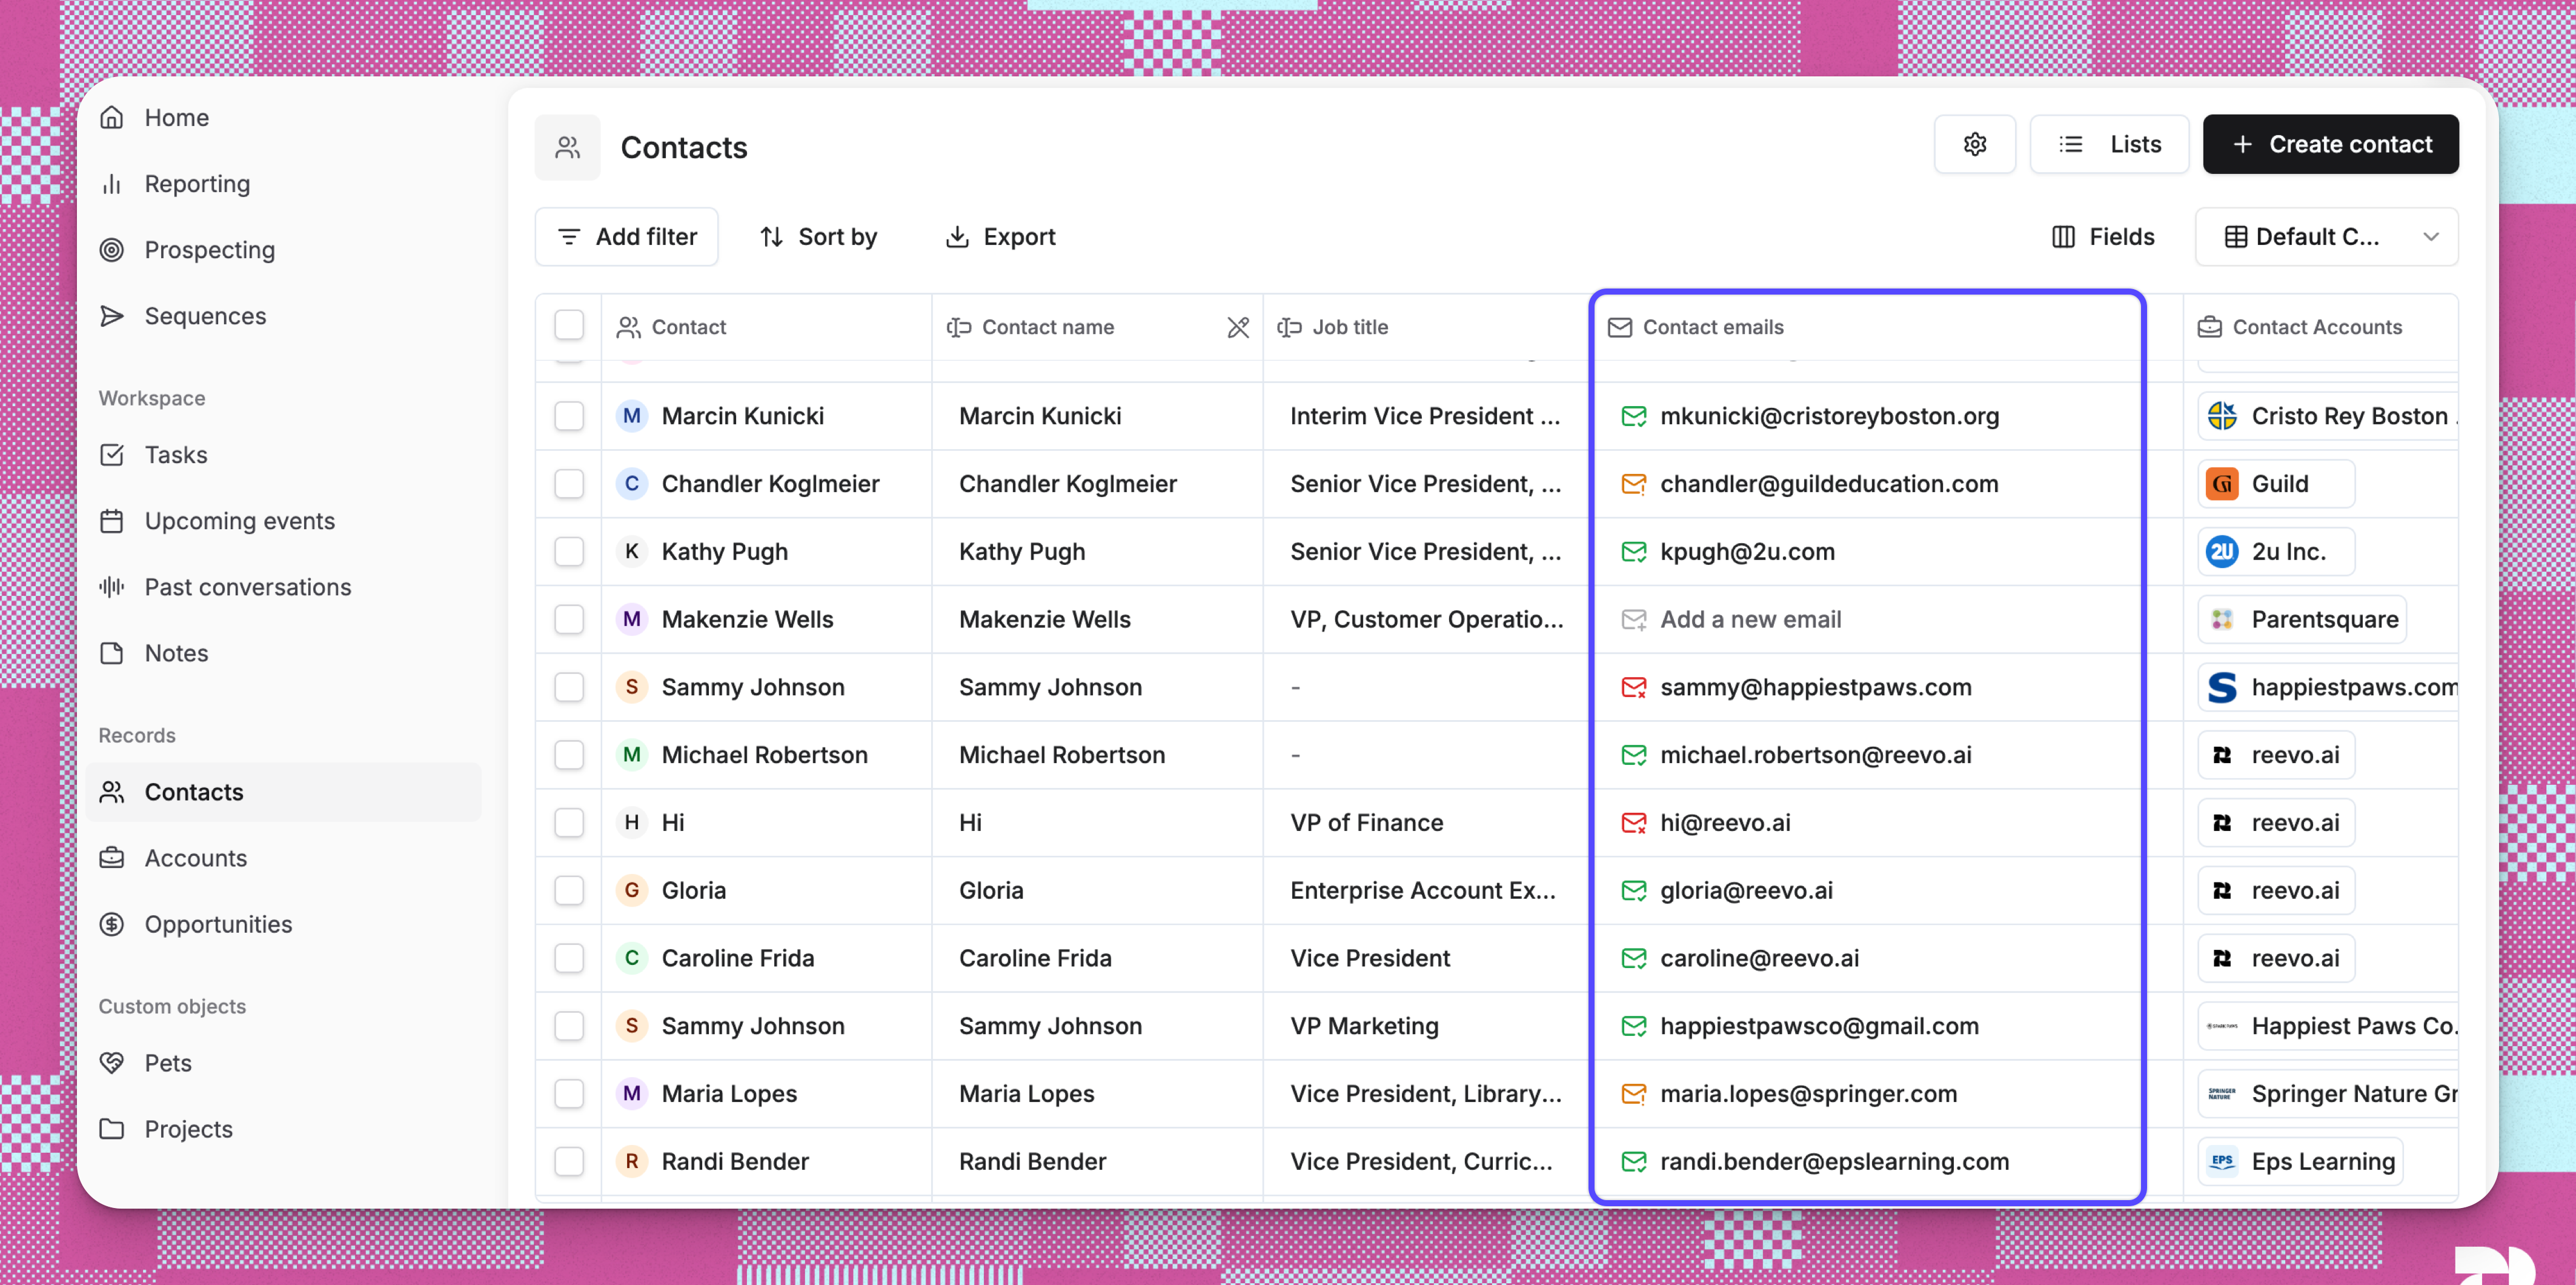Click the Create contact button
2576x1285 pixels.
pos(2330,143)
